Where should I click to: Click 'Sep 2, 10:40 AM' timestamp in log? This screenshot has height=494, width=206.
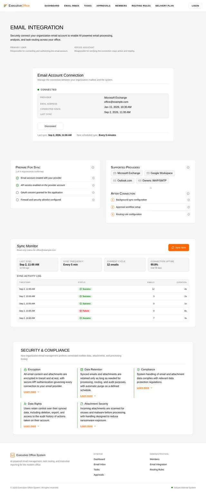(x=27, y=318)
